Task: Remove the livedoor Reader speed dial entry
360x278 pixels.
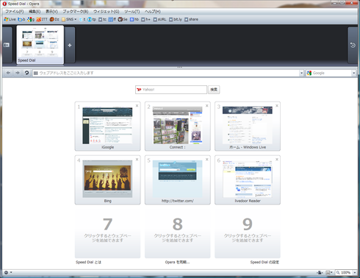Action: pos(277,160)
